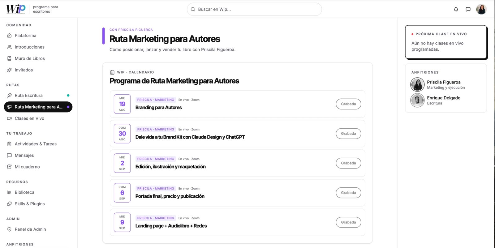Open the user profile avatar menu
This screenshot has height=248, width=495.
pos(481,9)
